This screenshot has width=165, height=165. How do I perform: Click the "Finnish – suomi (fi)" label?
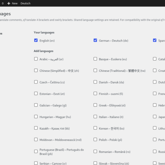coord(111,94)
